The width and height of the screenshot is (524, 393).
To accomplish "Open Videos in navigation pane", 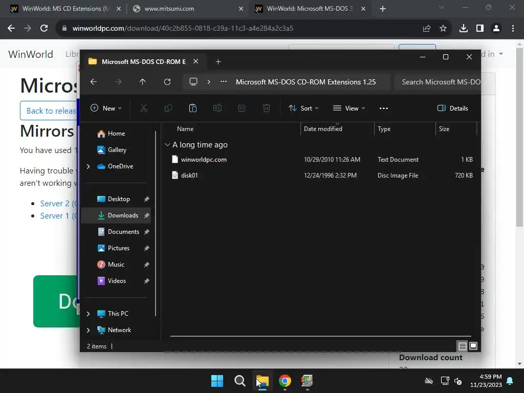I will tap(116, 281).
